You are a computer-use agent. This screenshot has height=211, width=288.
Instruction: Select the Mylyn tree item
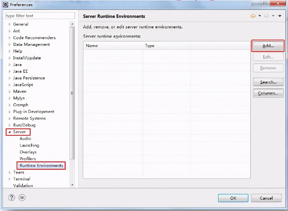[x=19, y=98]
